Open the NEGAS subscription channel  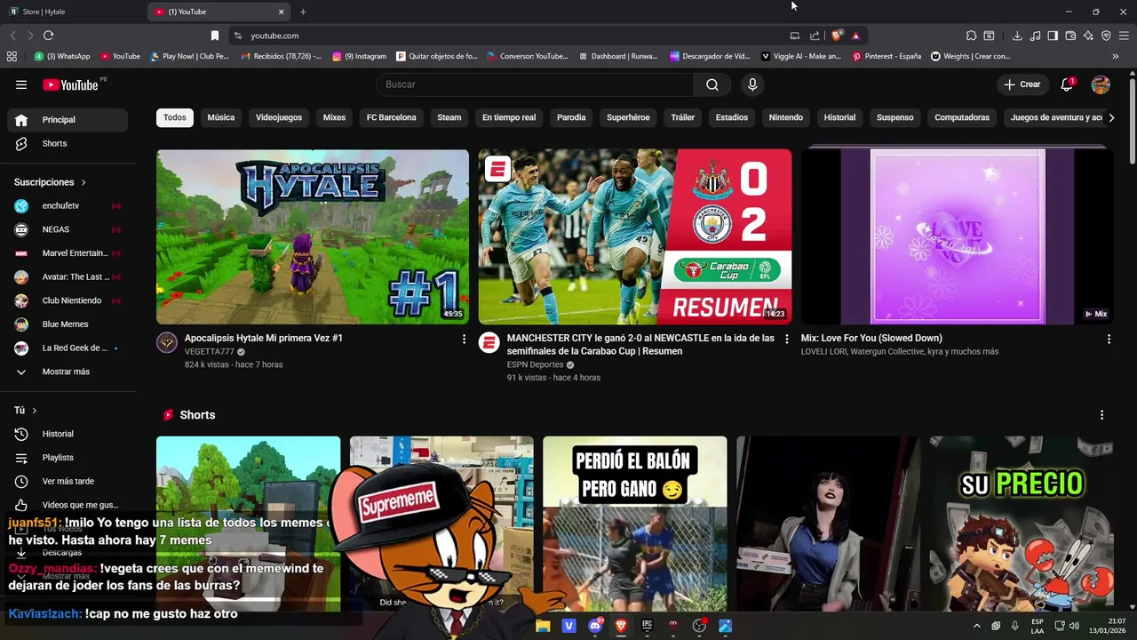click(x=68, y=229)
